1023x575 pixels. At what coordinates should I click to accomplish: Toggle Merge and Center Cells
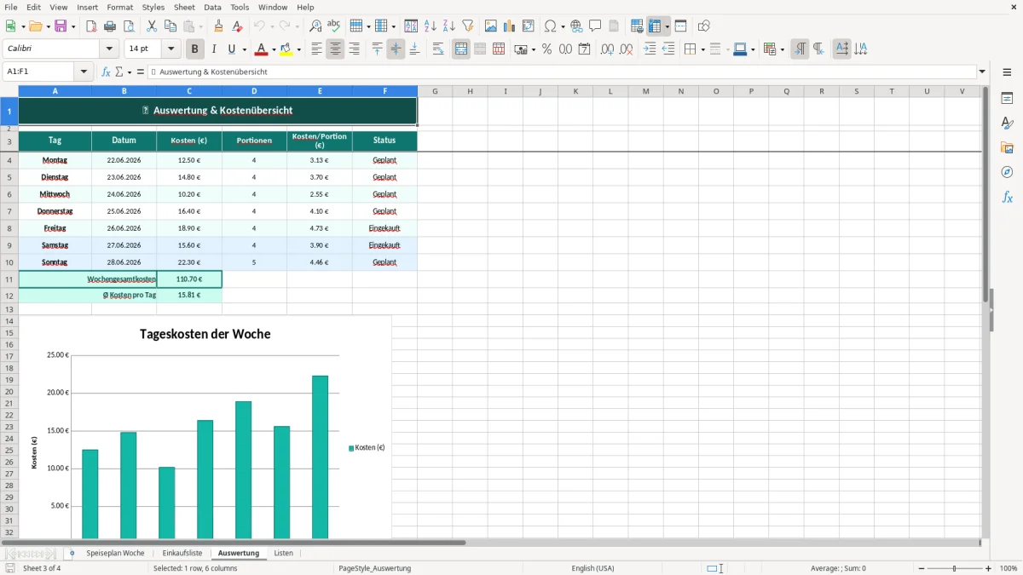point(461,49)
